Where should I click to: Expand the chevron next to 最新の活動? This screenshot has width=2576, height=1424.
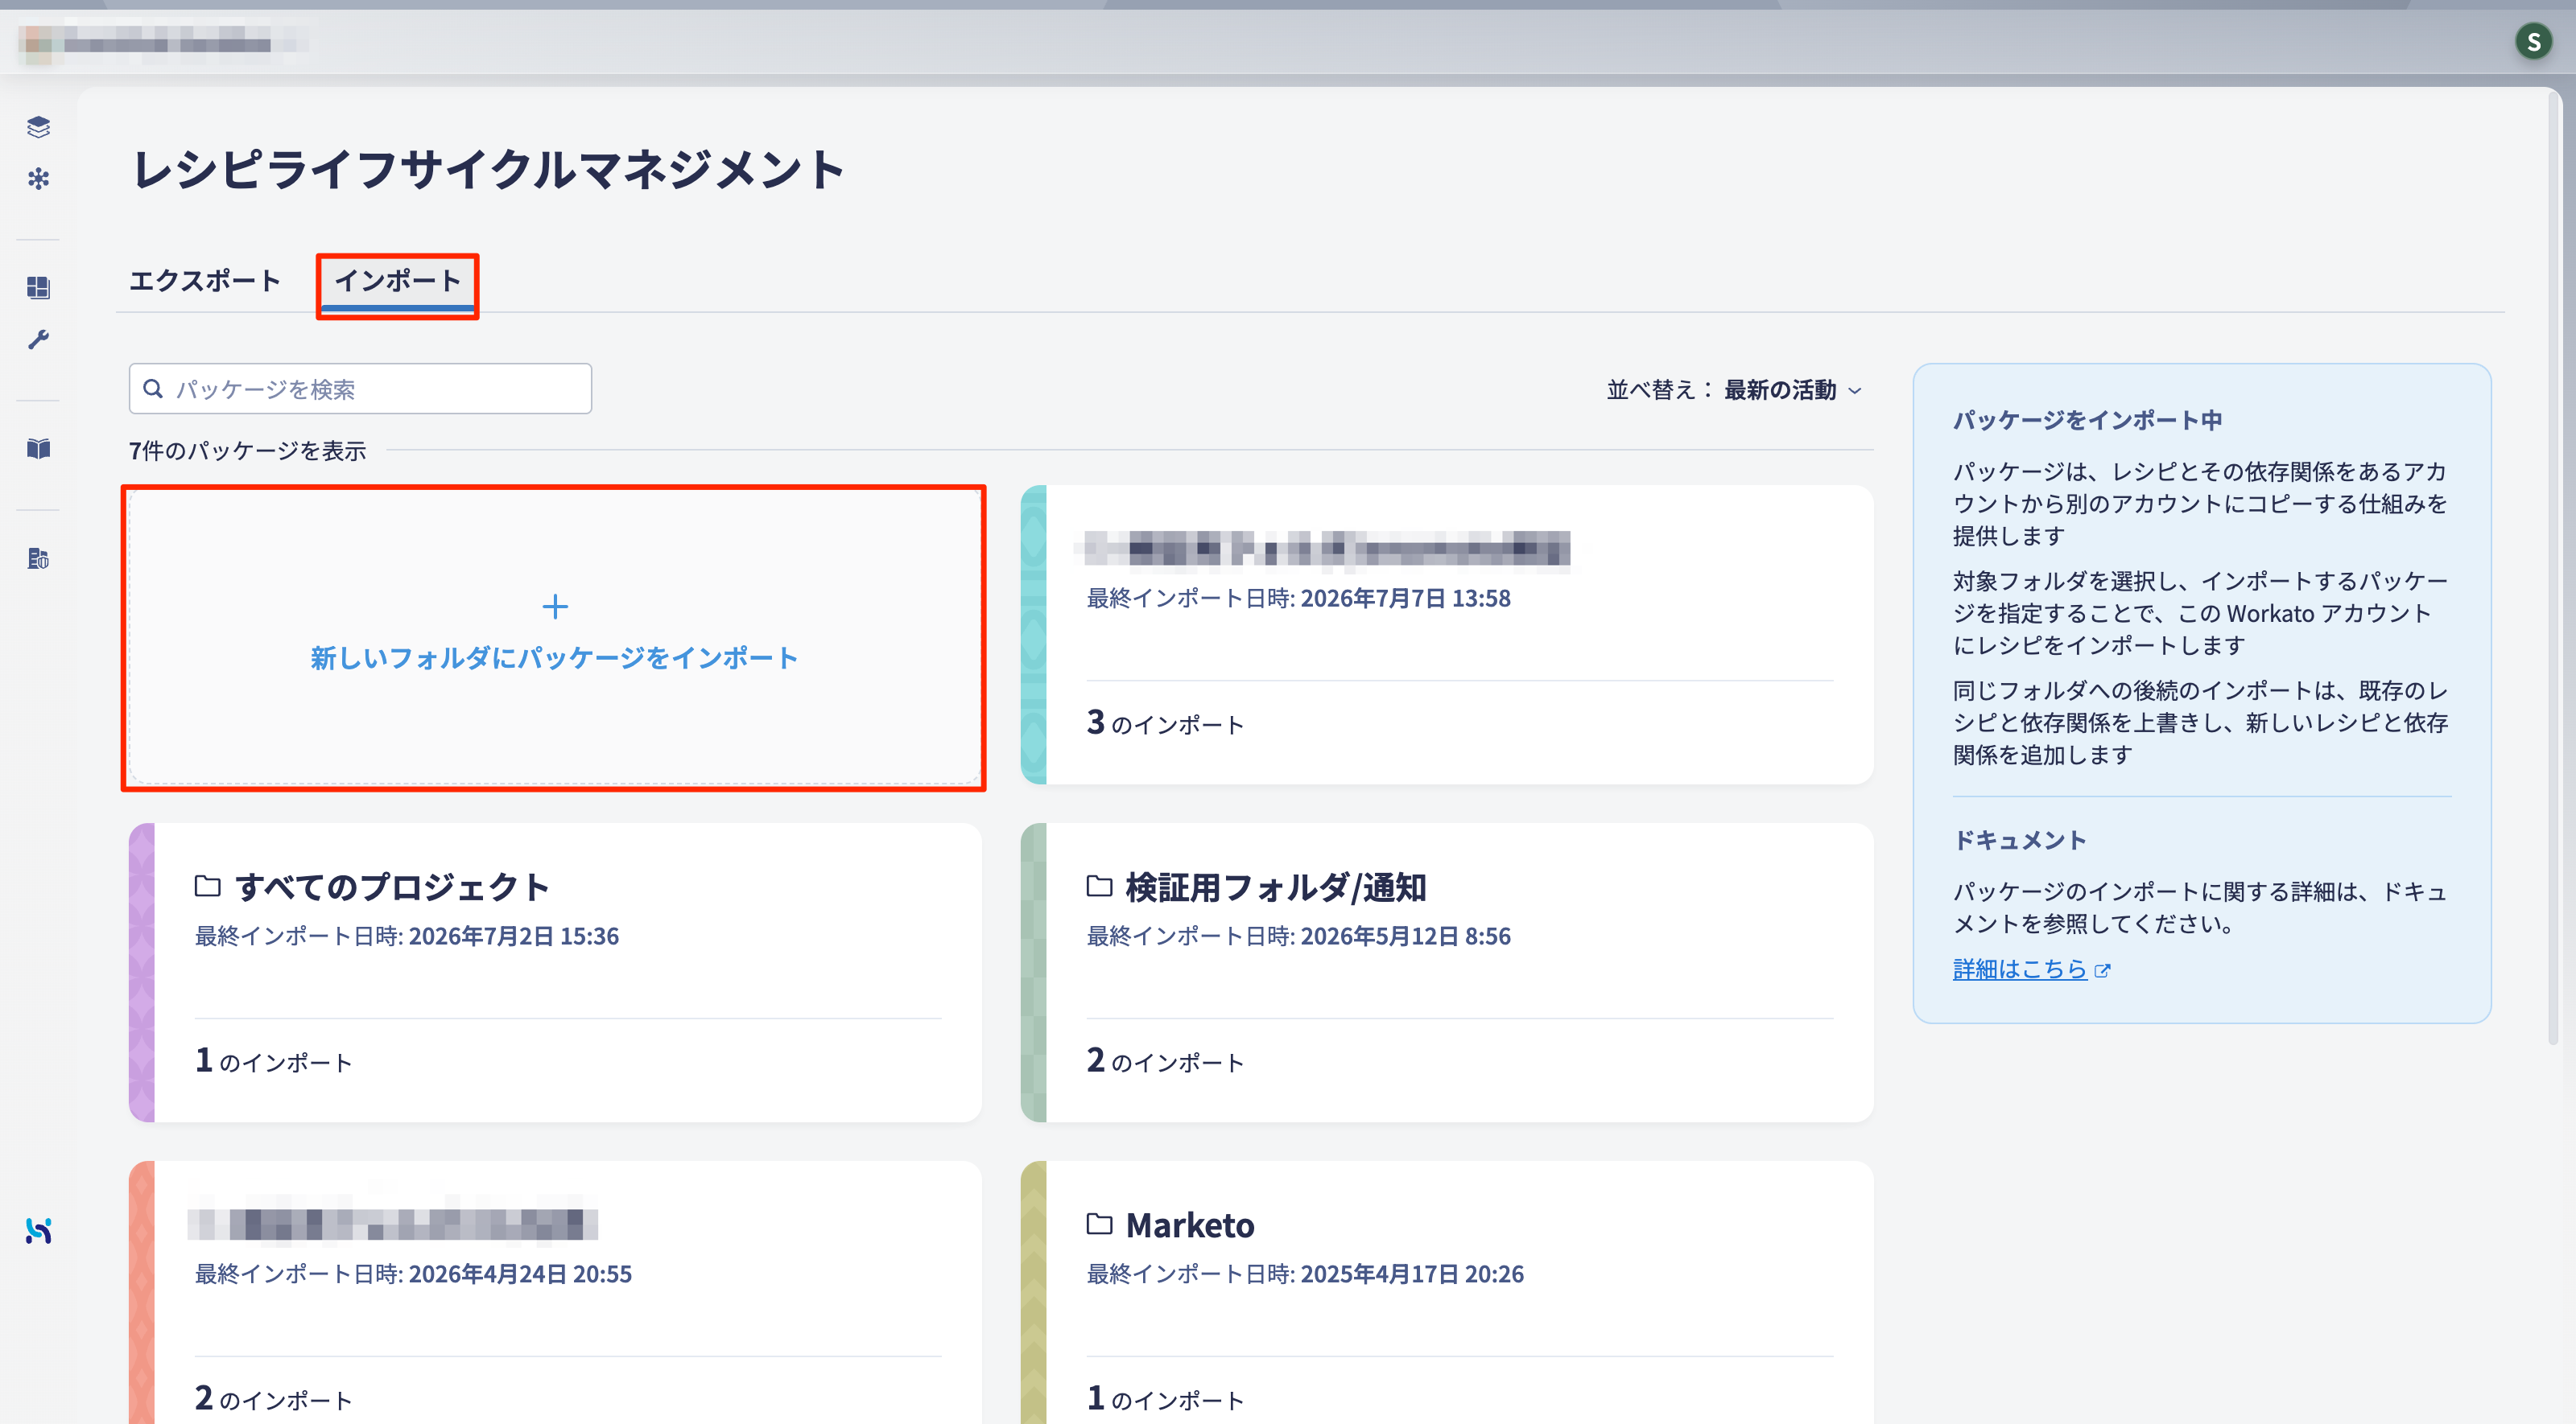(1855, 391)
